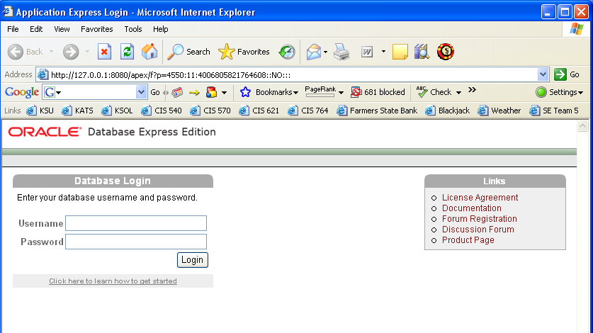Expand the address bar dropdown arrow

[543, 74]
